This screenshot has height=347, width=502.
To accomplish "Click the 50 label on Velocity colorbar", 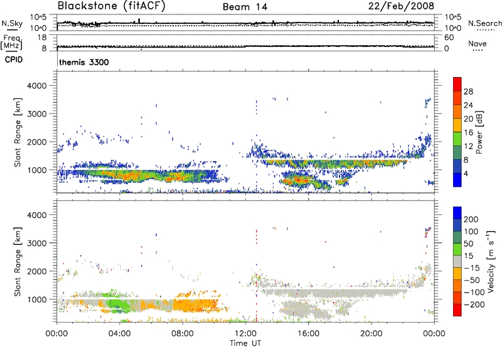I will 468,244.
